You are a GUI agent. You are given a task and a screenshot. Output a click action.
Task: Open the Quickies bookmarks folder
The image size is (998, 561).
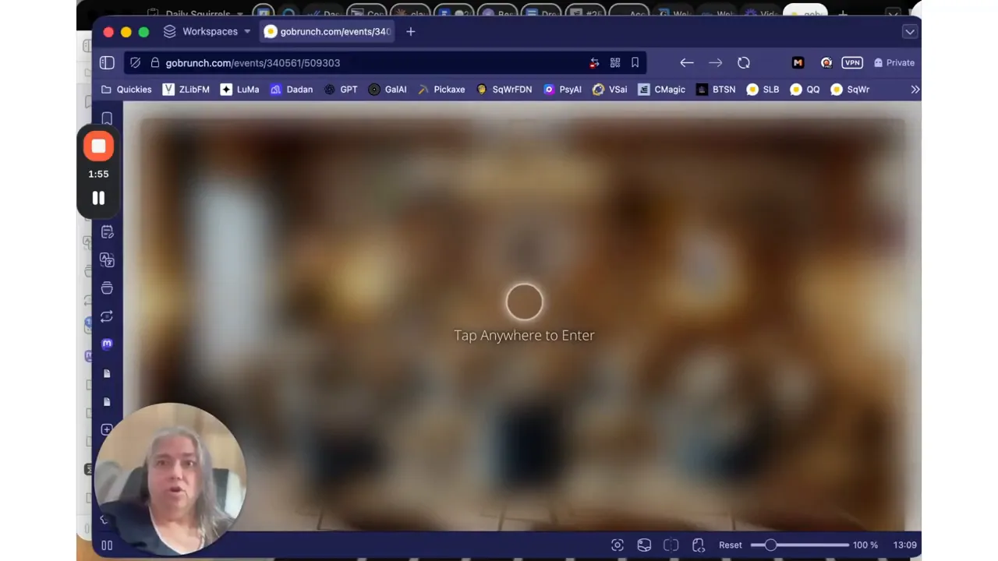tap(127, 89)
